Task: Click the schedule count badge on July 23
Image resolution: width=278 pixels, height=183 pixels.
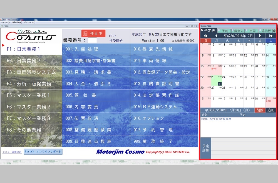Action: pyautogui.click(x=220, y=84)
